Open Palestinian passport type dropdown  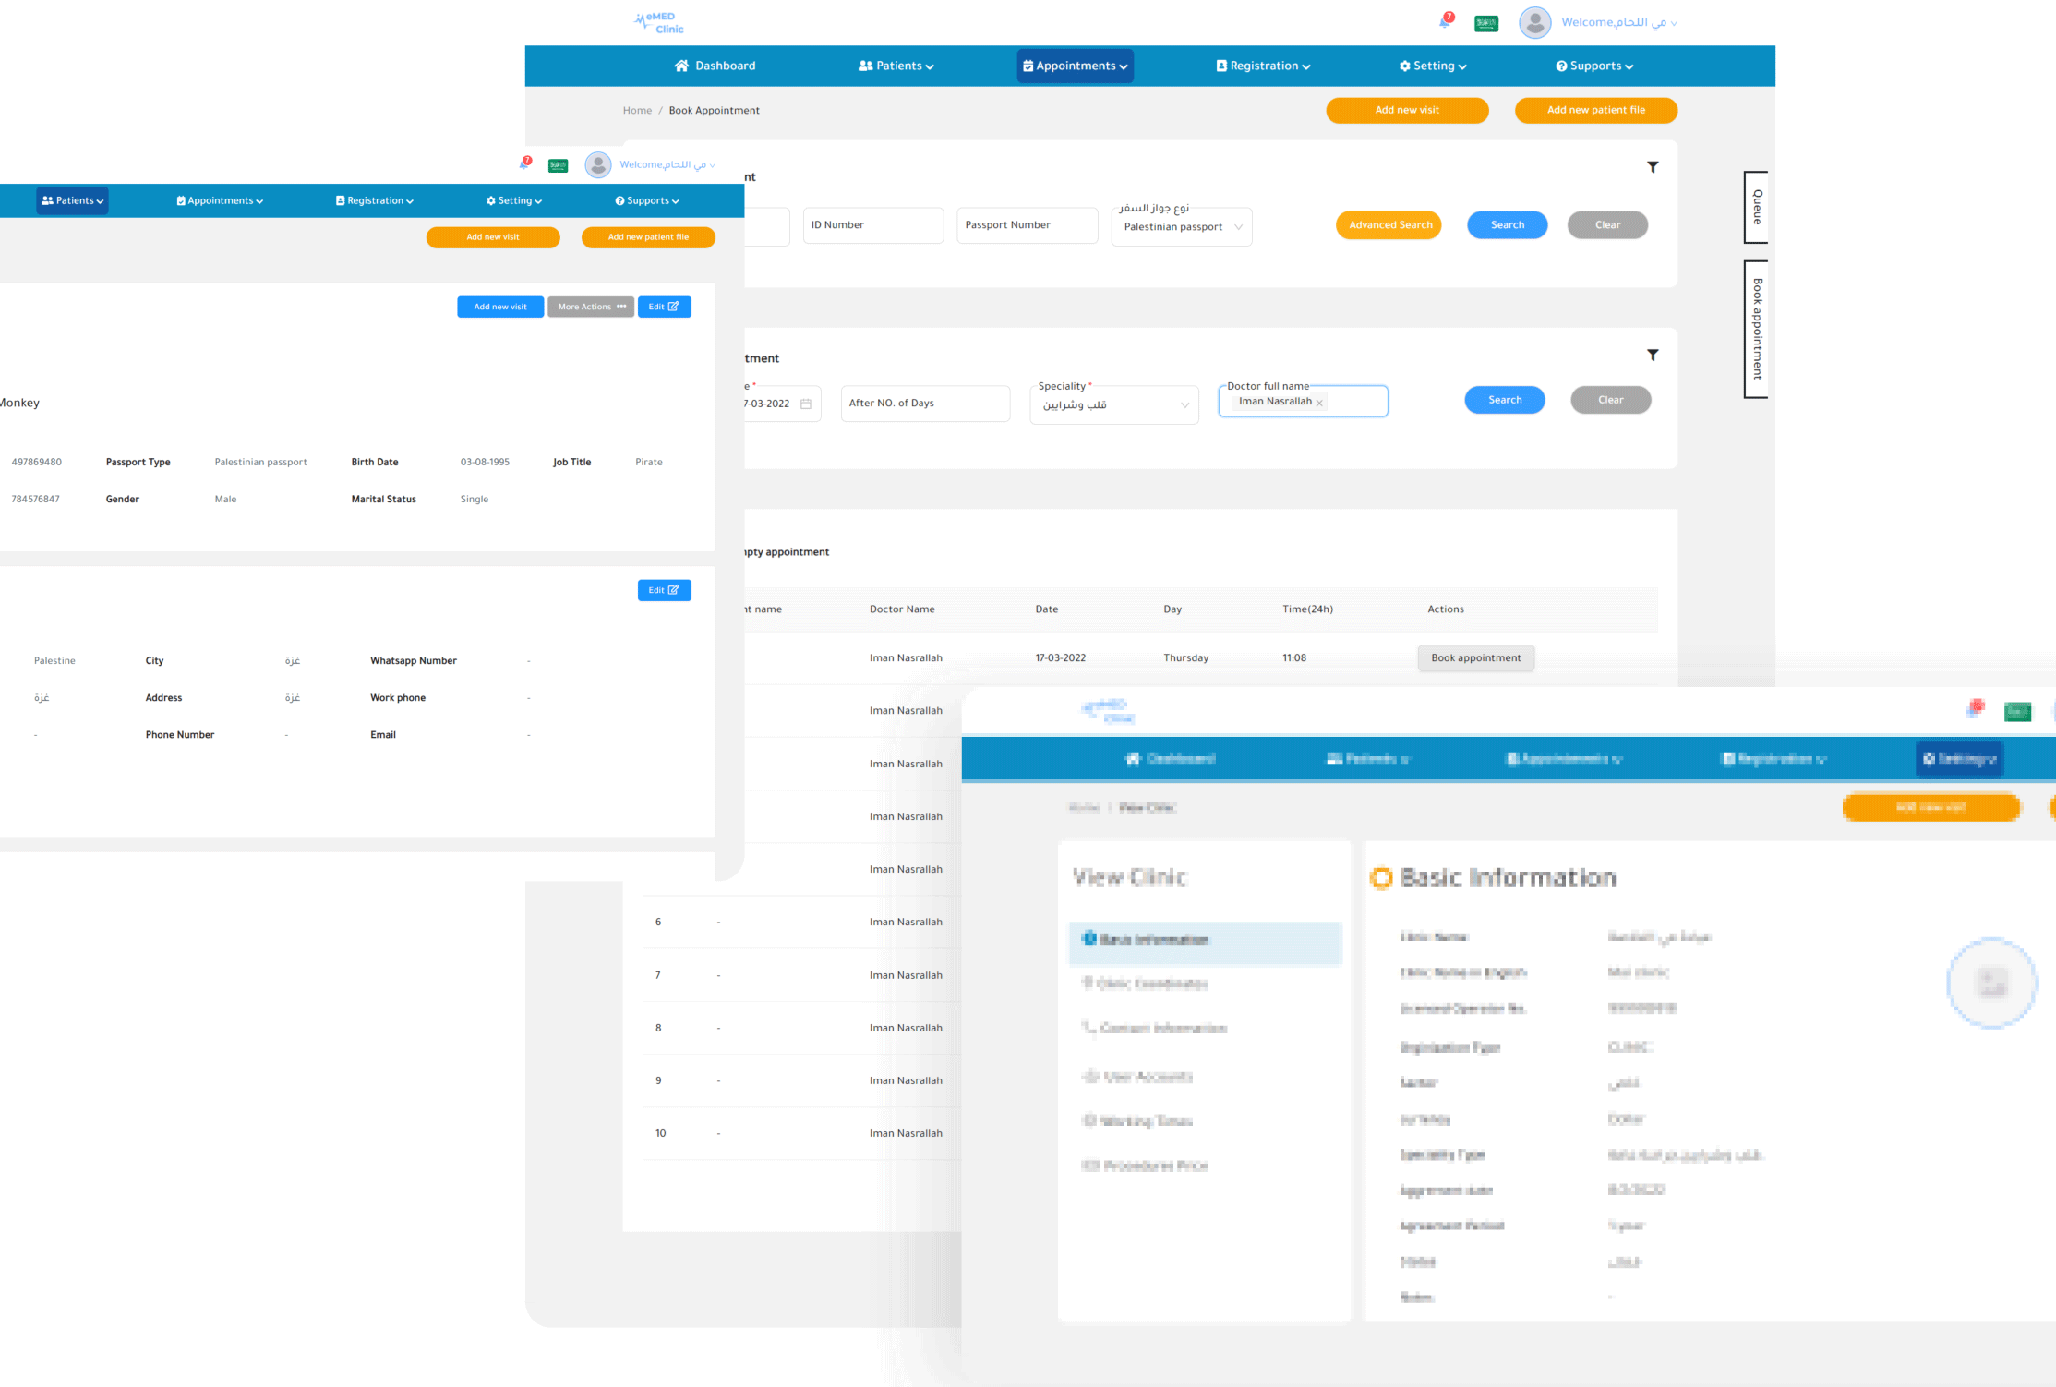pos(1182,226)
